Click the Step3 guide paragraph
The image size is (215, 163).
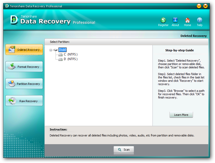pos(181,94)
